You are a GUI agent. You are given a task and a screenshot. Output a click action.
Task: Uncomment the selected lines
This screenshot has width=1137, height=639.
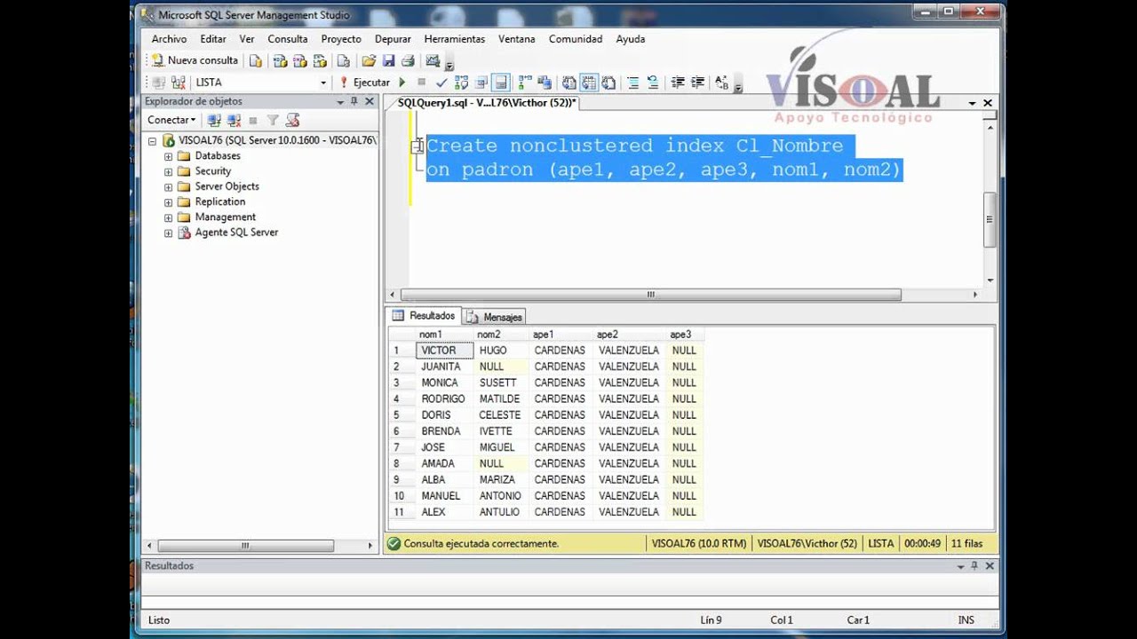point(653,83)
